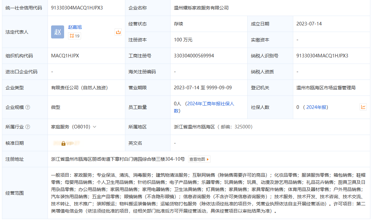
Task: Select the registered address ending 三楼304-10号
Action: [118, 159]
